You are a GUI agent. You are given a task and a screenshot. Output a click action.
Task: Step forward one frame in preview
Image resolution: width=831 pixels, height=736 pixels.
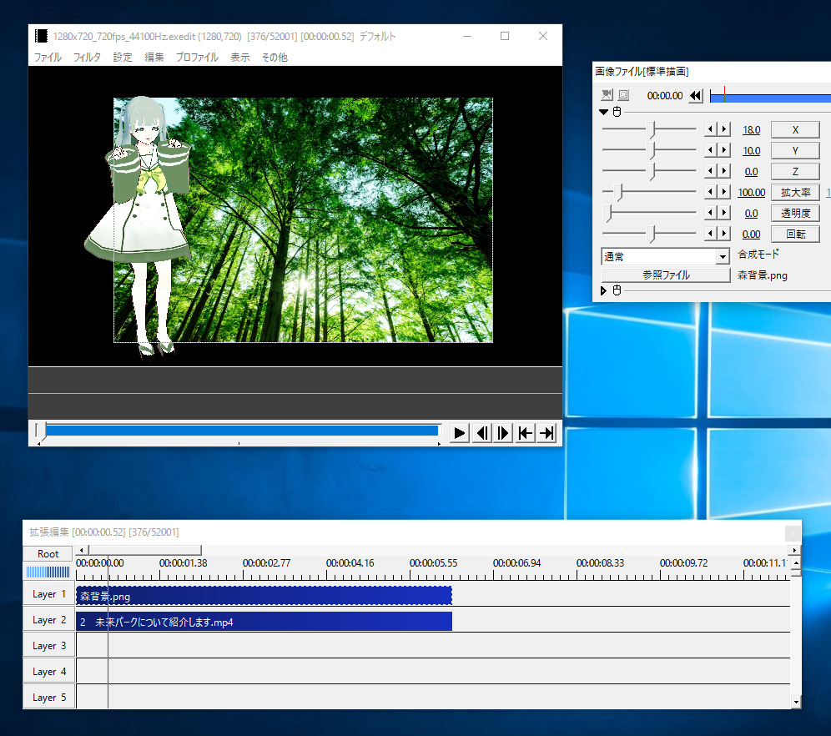(x=503, y=433)
